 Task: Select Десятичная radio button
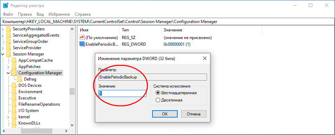[158, 100]
